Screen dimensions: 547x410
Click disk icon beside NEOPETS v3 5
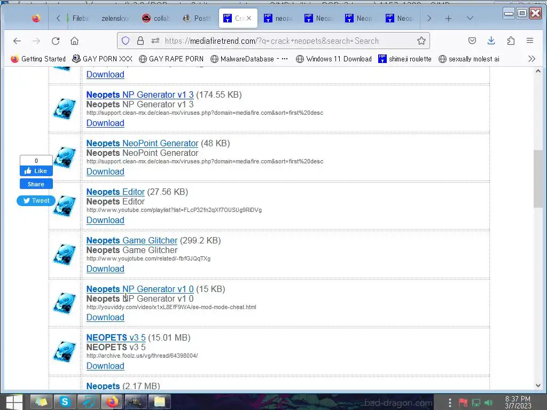tap(65, 351)
